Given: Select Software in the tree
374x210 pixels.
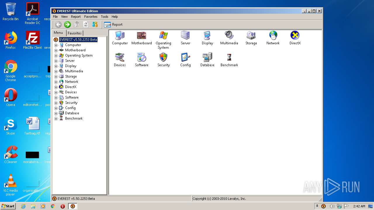Looking at the screenshot, I should tap(72, 97).
